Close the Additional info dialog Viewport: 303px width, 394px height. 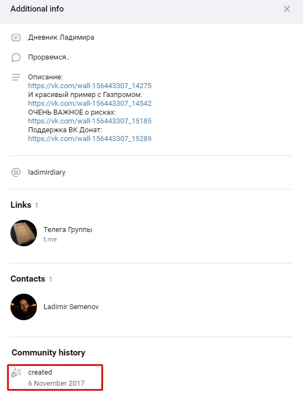point(286,9)
